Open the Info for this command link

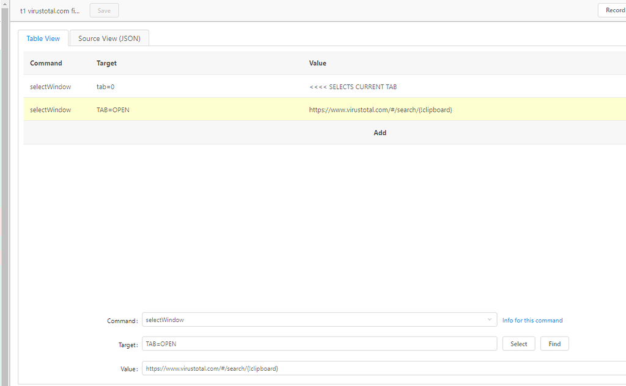pos(532,320)
